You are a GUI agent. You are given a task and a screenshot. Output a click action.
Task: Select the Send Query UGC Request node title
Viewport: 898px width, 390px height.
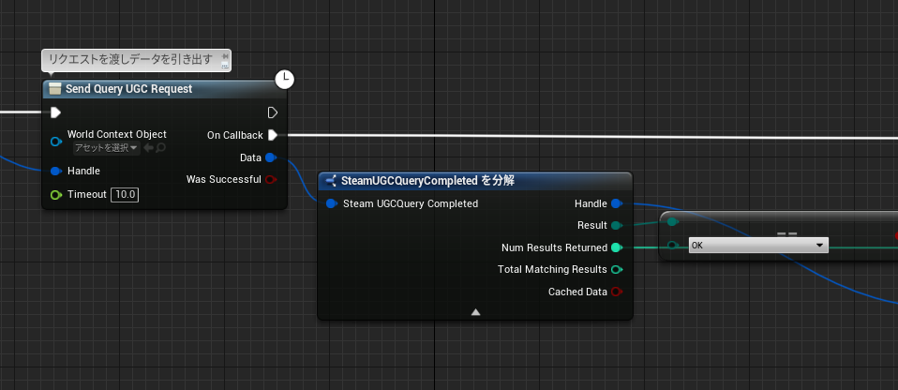(128, 89)
